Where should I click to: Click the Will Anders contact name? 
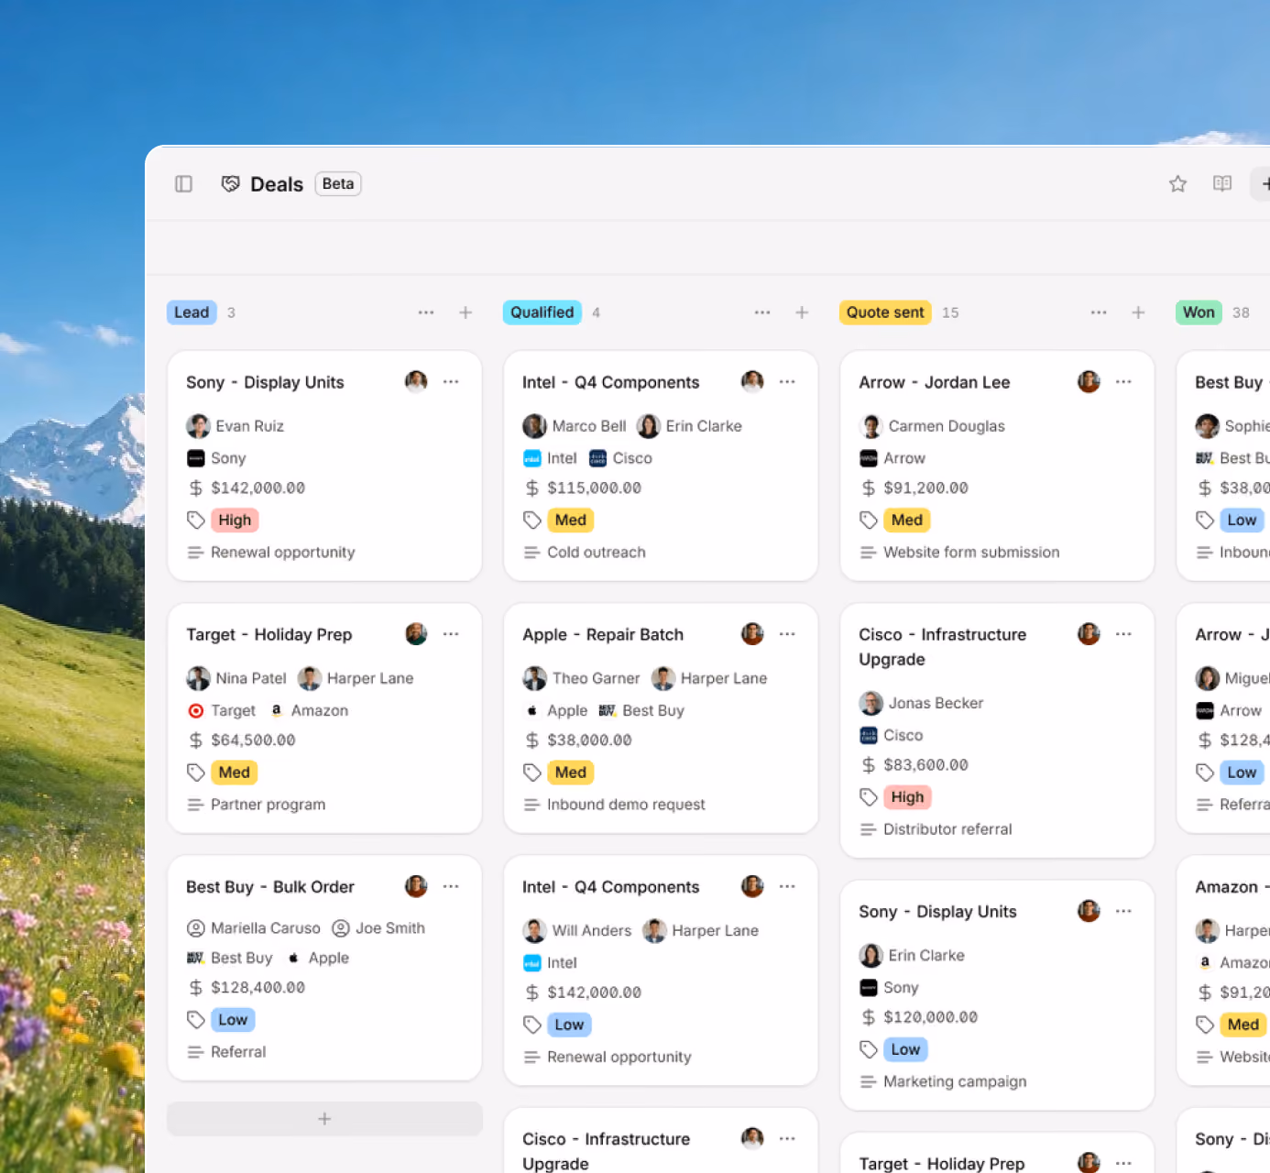[x=592, y=931]
